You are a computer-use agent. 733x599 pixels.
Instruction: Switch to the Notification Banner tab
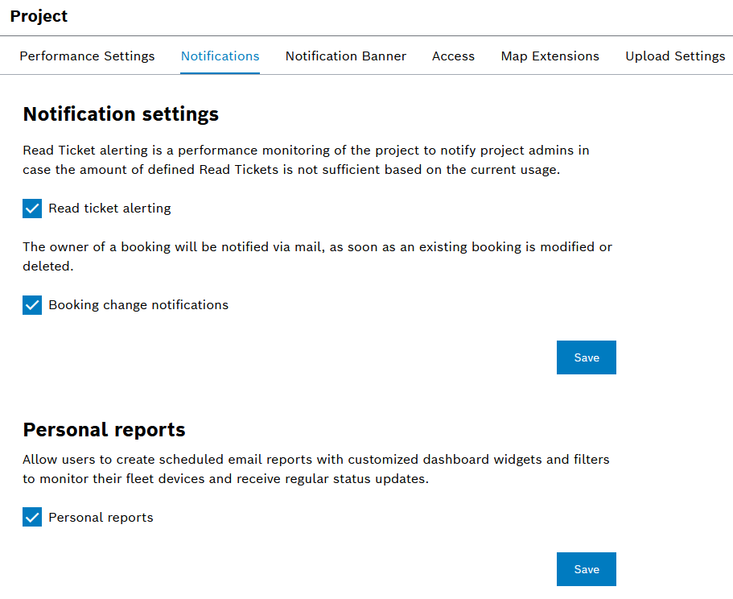(x=345, y=56)
